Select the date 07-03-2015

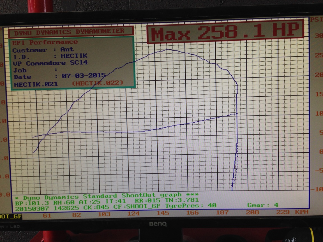tap(84, 76)
